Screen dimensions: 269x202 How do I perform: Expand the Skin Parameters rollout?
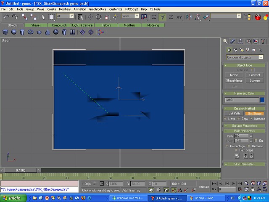(x=244, y=164)
